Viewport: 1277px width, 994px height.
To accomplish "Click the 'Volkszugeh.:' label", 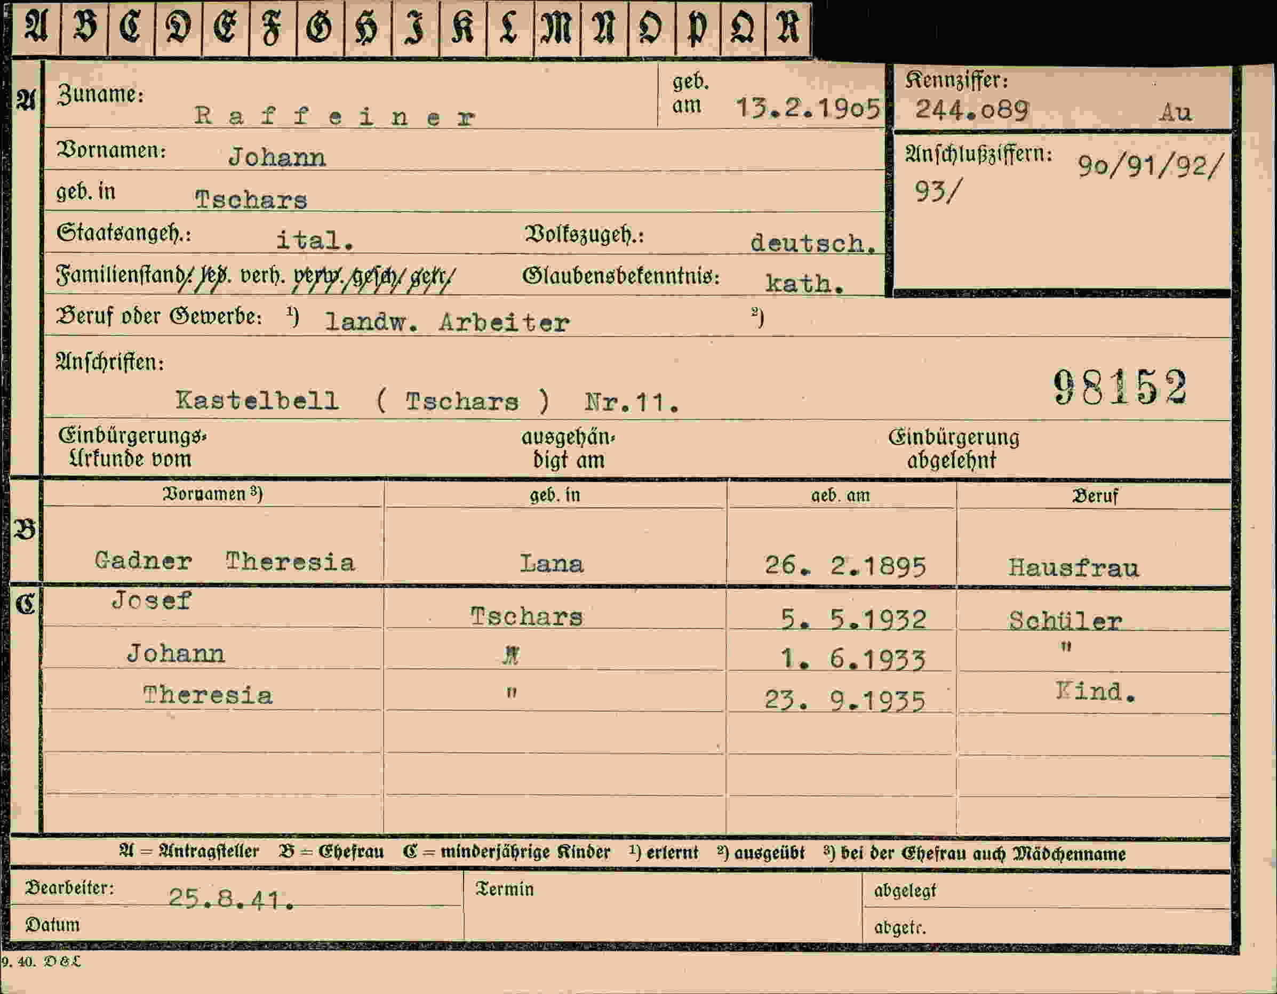I will pyautogui.click(x=585, y=235).
